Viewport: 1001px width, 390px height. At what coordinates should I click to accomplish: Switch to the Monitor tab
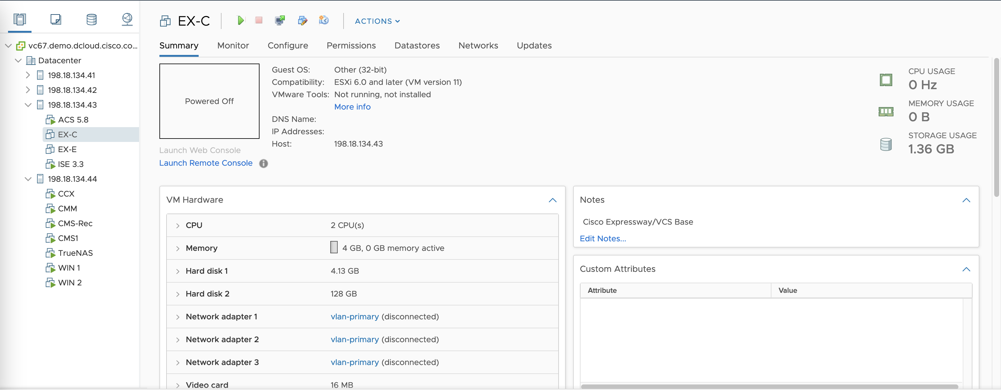pyautogui.click(x=233, y=45)
